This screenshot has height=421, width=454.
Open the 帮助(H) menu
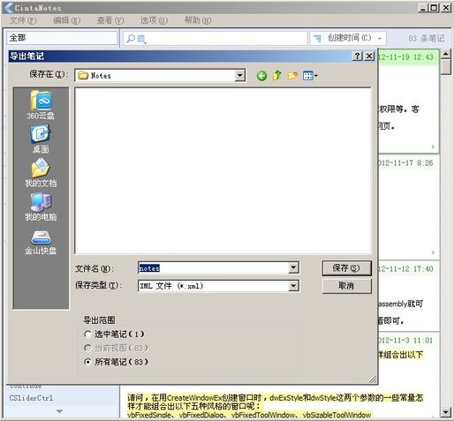pyautogui.click(x=198, y=20)
